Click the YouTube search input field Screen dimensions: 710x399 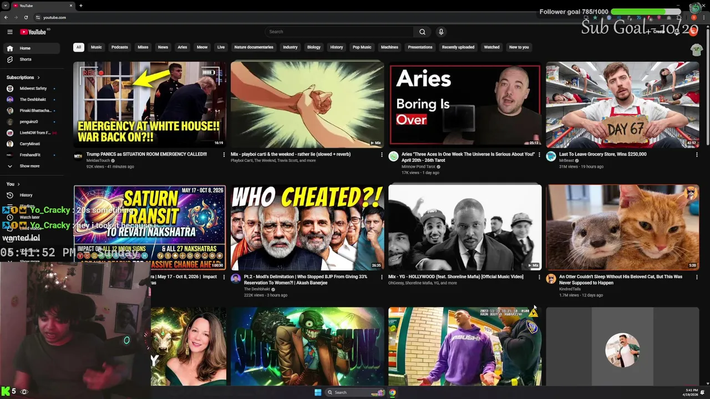click(x=339, y=32)
